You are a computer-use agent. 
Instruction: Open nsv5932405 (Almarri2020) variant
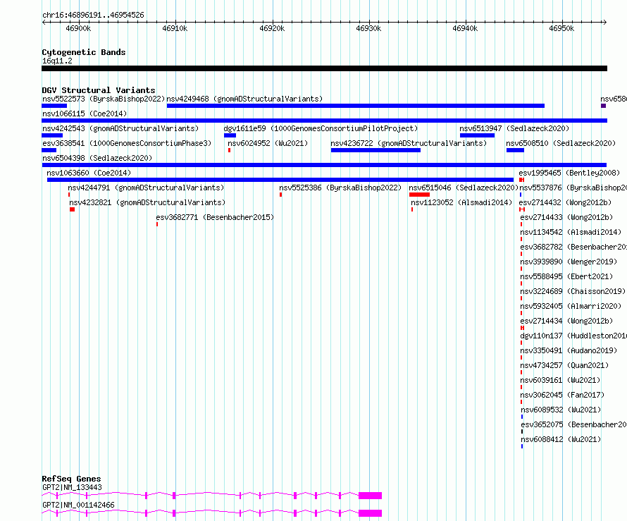(571, 306)
